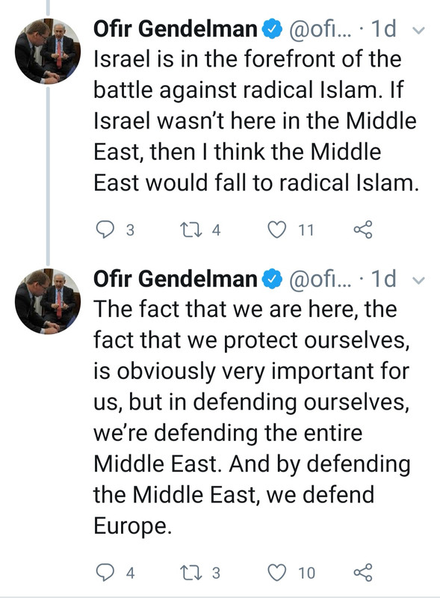Click the 1d timestamp on the first tweet
The image size is (440, 598).
tap(383, 29)
